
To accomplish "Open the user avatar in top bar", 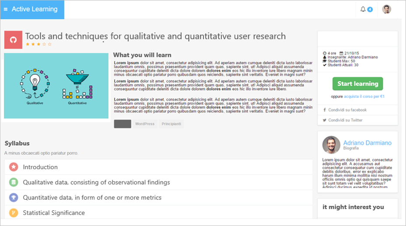I will [386, 9].
